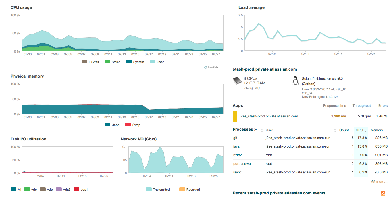
Task: Click the 1,290 ms response time value
Action: (338, 116)
